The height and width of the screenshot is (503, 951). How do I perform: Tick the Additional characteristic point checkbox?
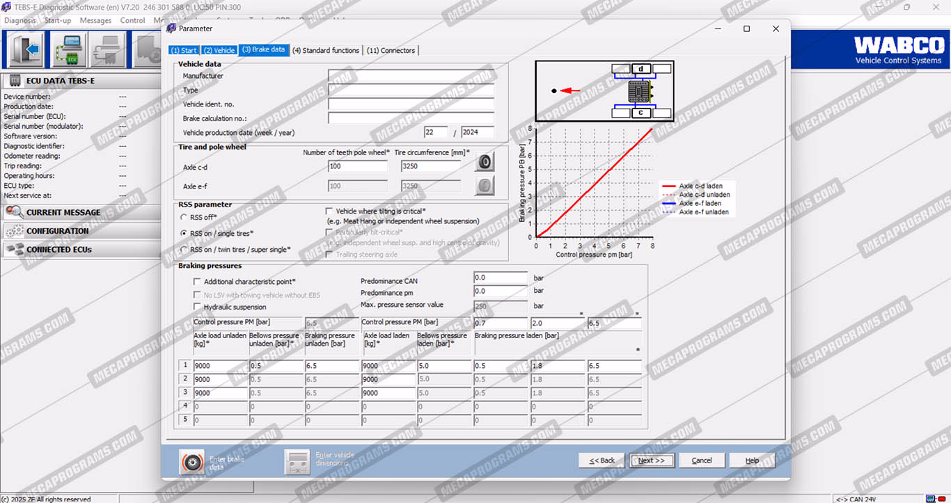tap(197, 282)
